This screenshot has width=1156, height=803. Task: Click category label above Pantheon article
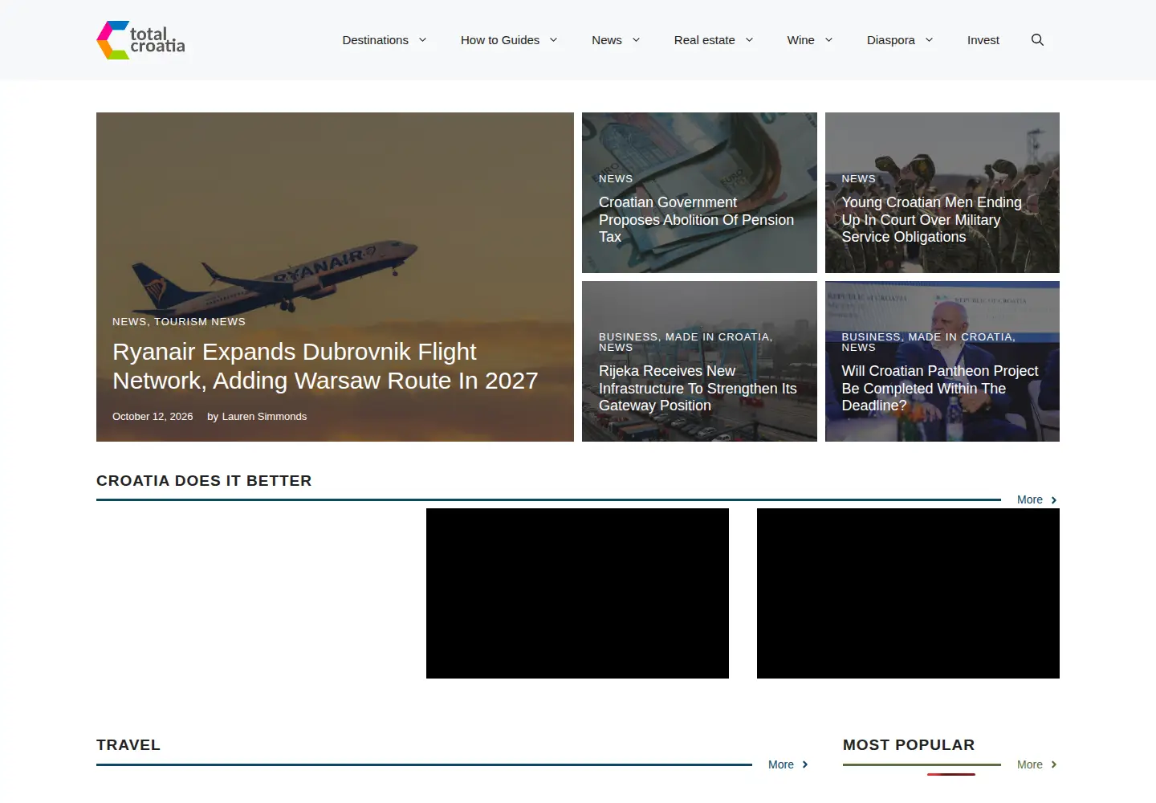click(928, 342)
